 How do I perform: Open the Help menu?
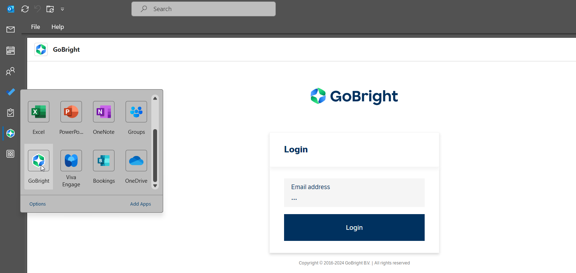(x=58, y=27)
